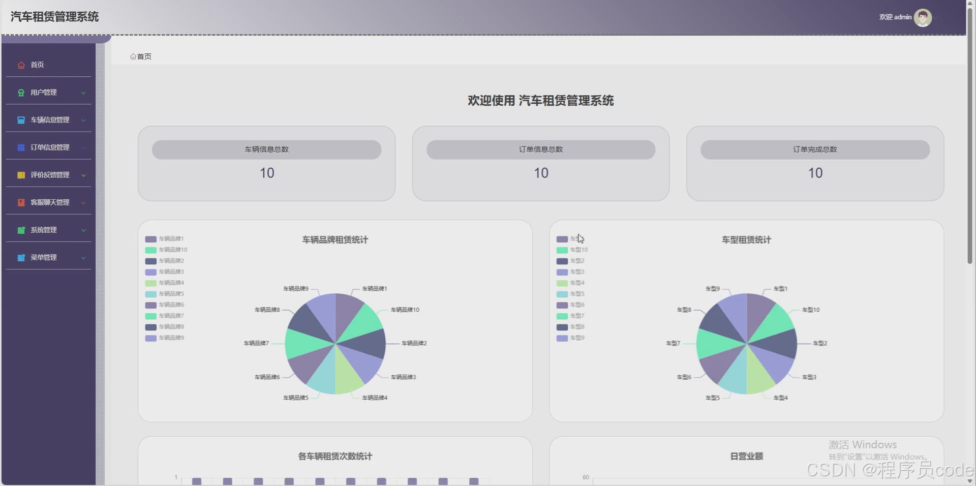
Task: Open the 评价反馈管理 menu label
Action: tap(50, 175)
